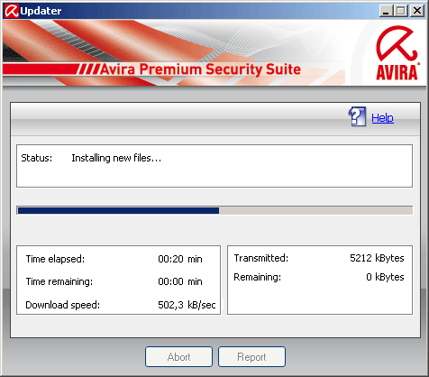Click the Transmitted kBytes value
Viewport: 429px width, 377px height.
tap(377, 258)
